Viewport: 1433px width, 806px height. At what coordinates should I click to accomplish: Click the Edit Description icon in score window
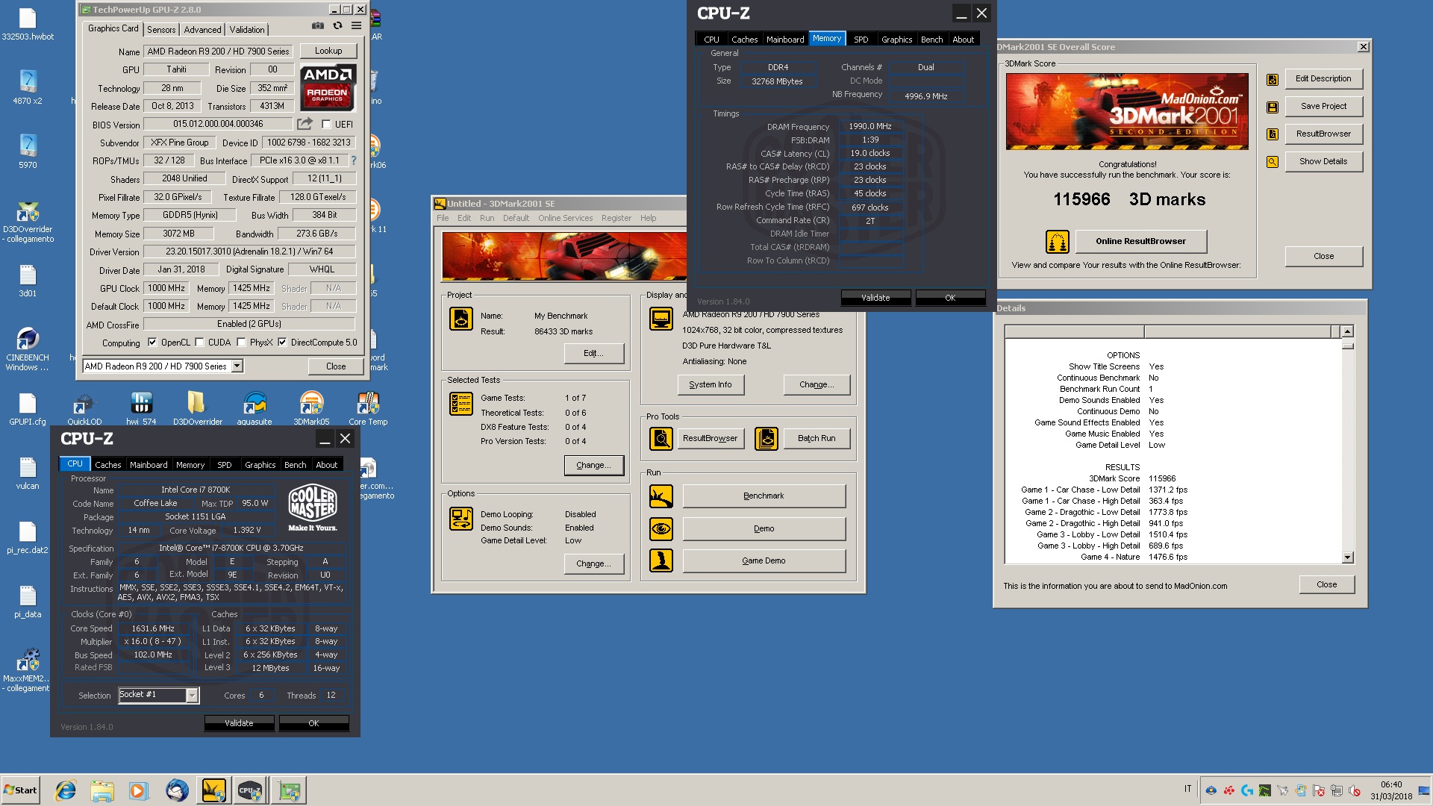coord(1273,80)
